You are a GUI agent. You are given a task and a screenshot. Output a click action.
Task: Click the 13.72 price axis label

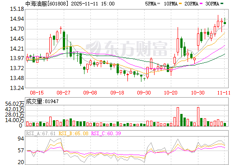tap(17, 68)
